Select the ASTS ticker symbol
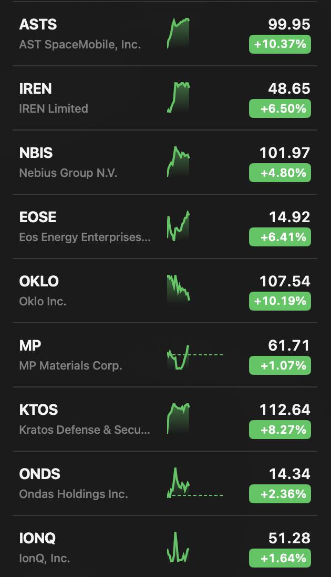 pyautogui.click(x=38, y=24)
